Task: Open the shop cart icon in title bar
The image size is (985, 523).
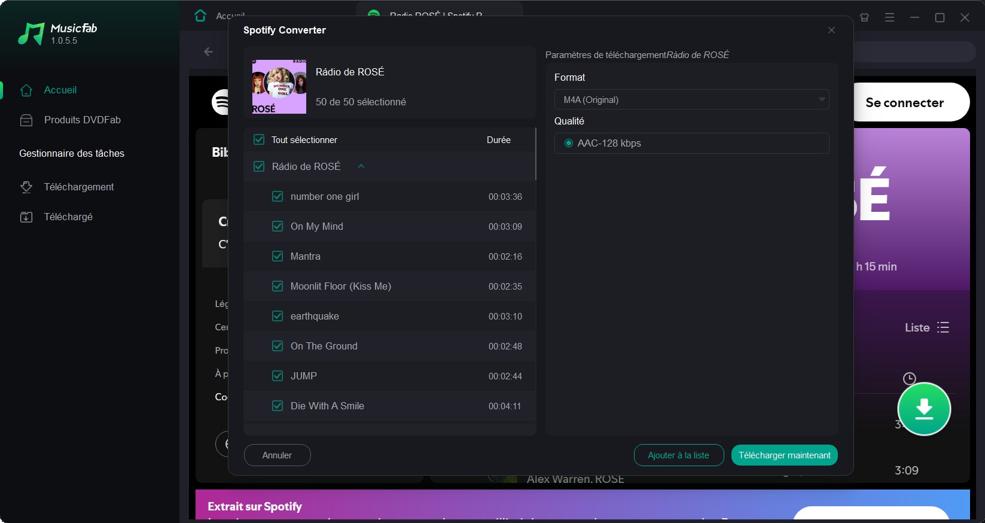Action: pyautogui.click(x=864, y=17)
